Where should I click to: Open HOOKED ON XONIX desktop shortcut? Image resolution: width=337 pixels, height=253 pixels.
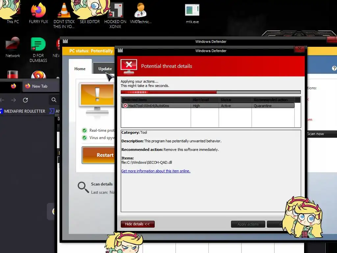(115, 15)
